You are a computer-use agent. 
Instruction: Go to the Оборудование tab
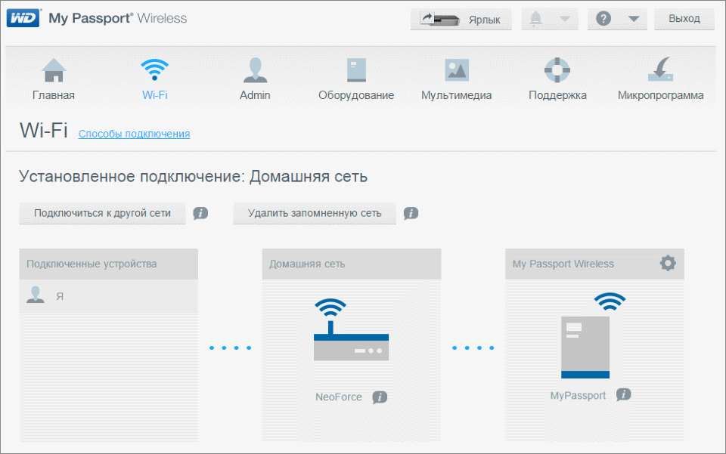(356, 80)
